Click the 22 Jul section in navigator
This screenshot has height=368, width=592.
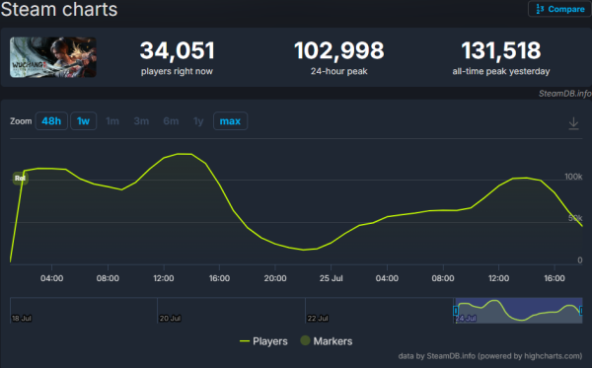click(x=379, y=310)
